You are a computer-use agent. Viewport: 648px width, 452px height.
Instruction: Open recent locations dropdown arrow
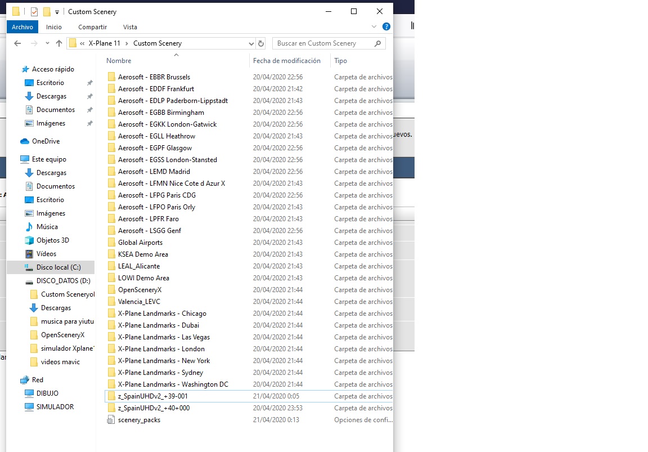point(47,43)
